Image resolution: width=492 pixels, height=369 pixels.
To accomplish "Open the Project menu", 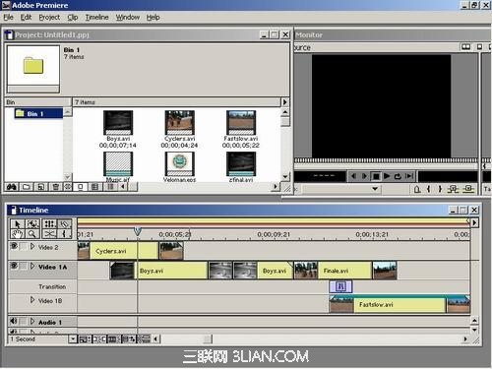I will click(x=49, y=18).
